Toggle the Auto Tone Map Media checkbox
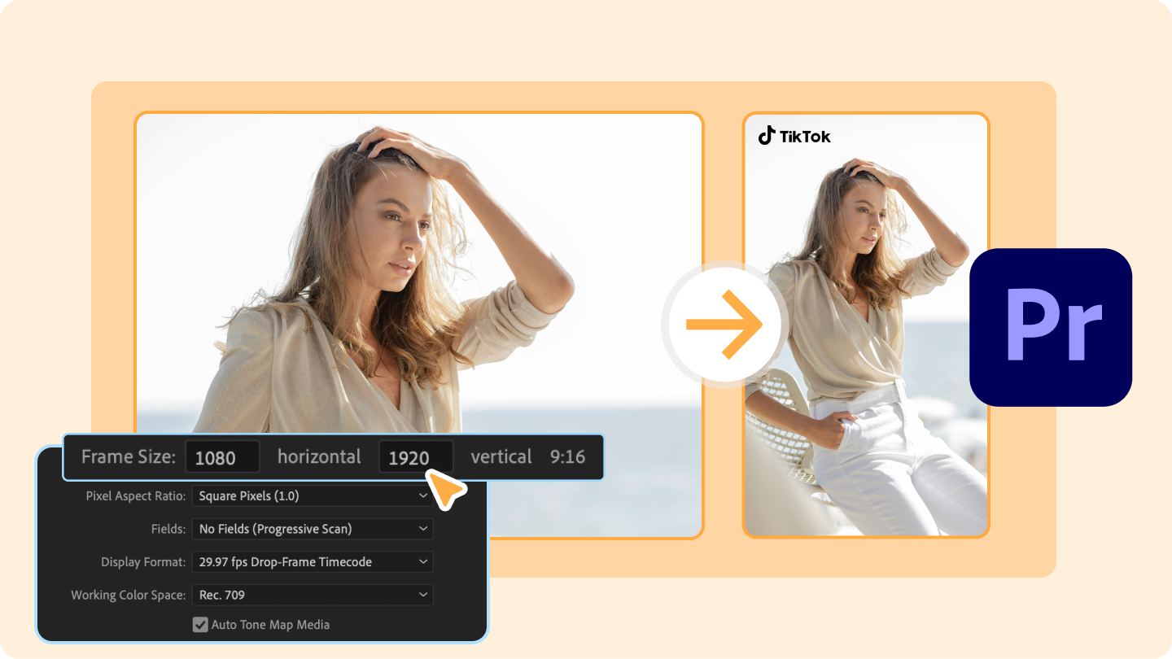The width and height of the screenshot is (1172, 659). [200, 625]
